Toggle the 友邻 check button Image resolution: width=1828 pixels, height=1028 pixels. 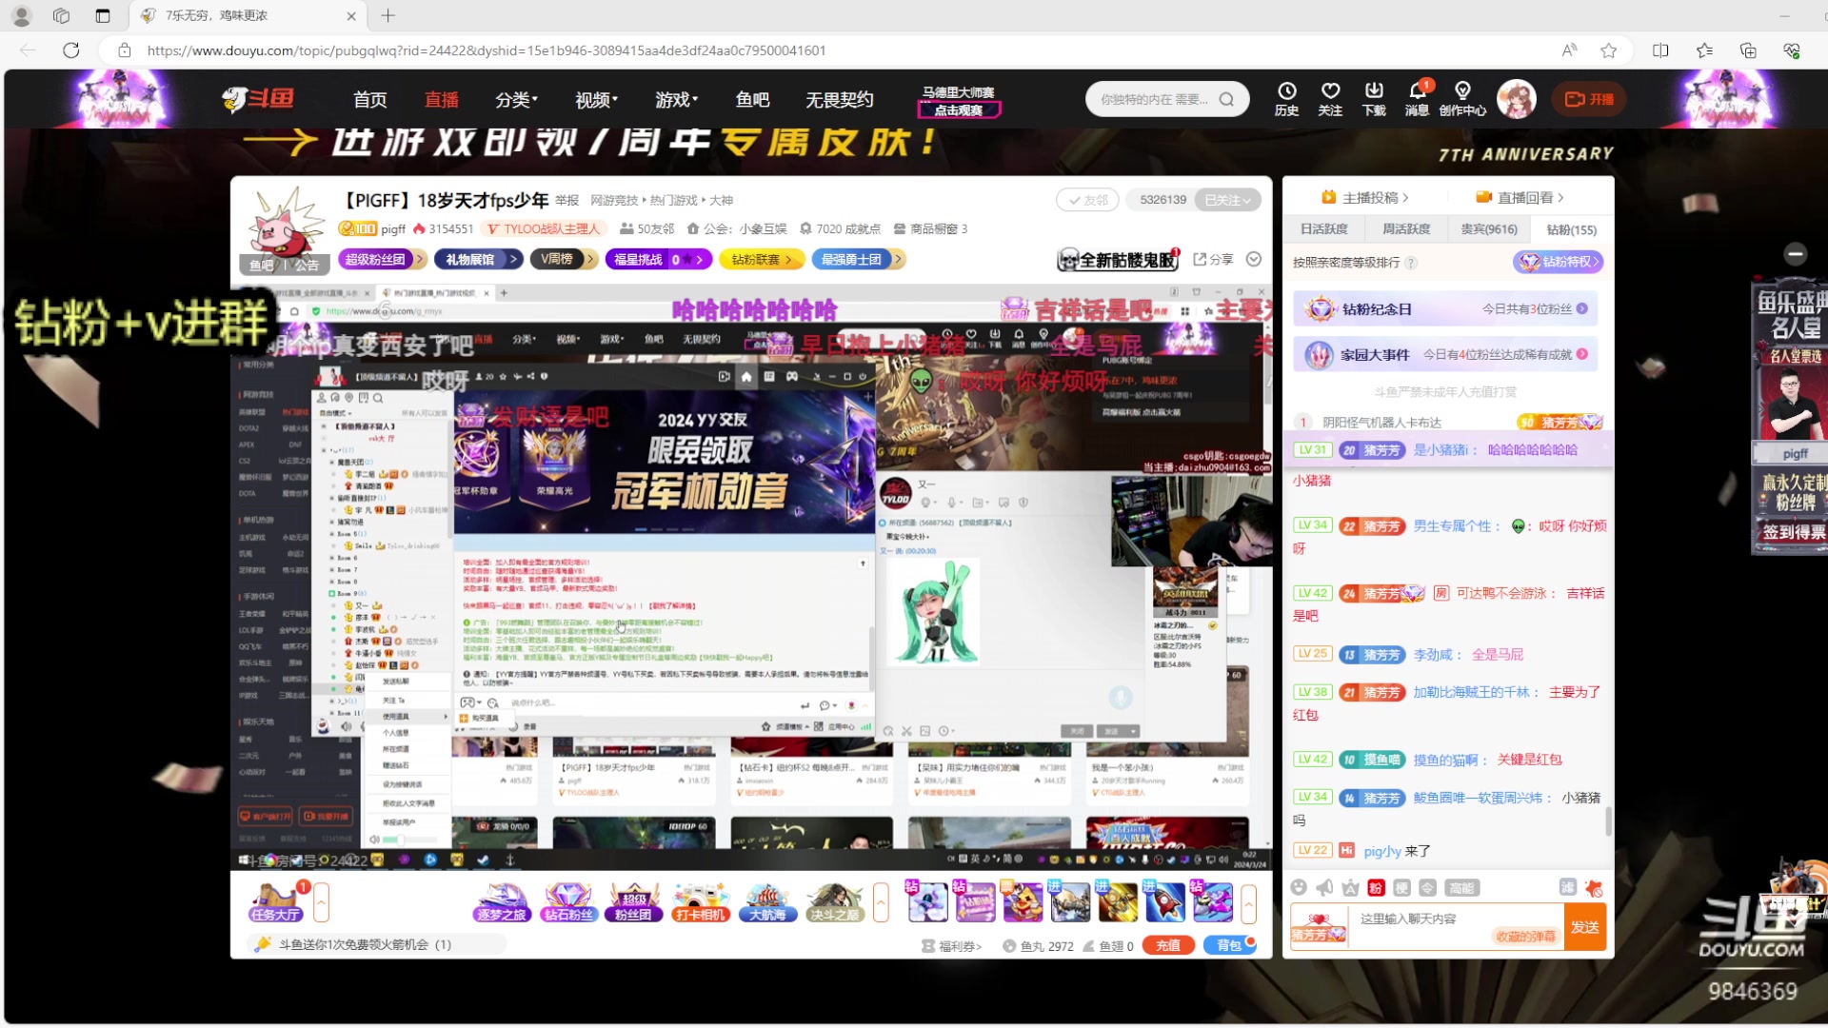1088,200
